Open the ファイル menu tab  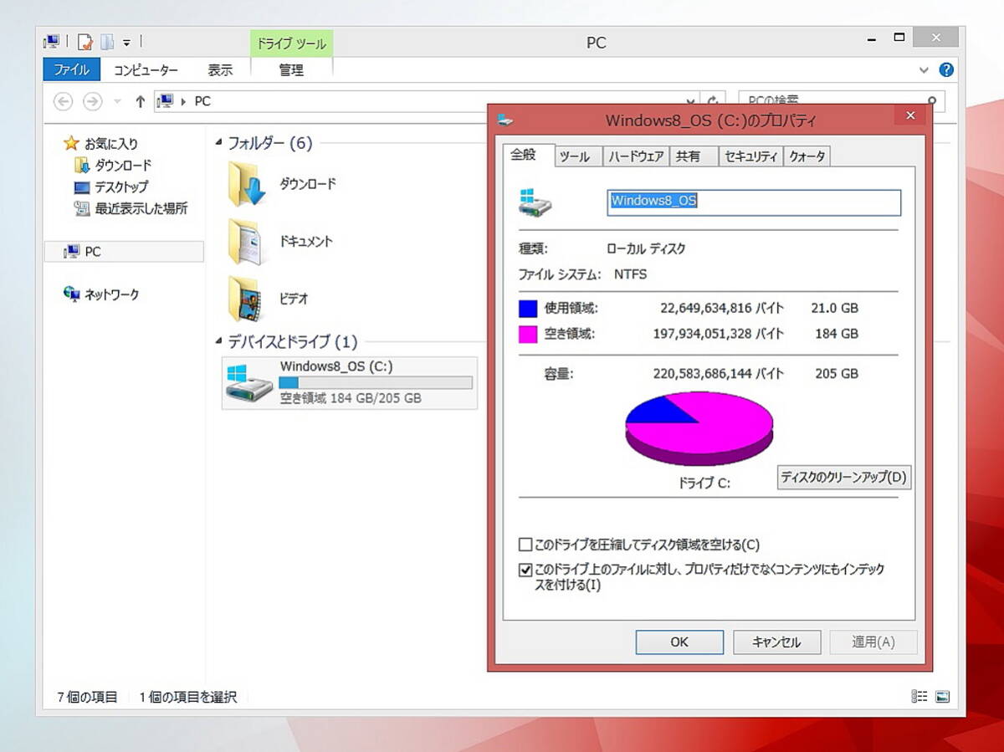(x=71, y=70)
